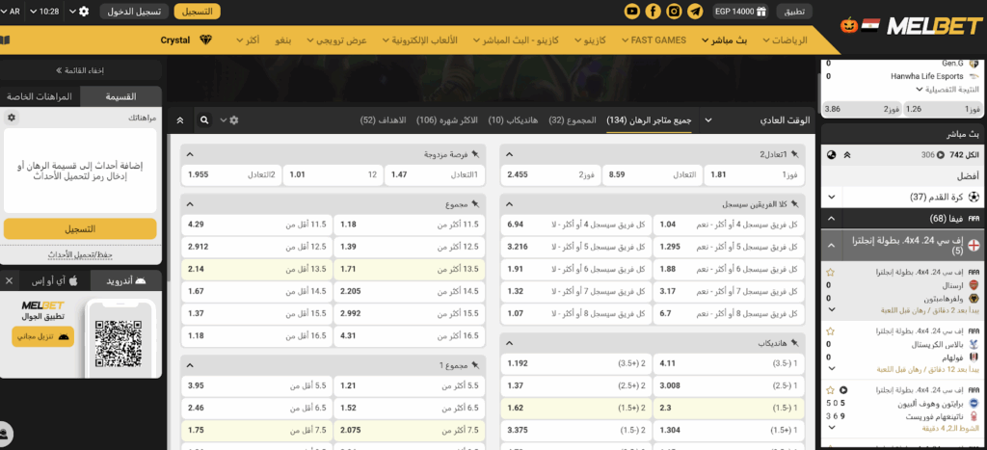Favorite the ارسنال match star
The height and width of the screenshot is (450, 987).
[x=830, y=273]
